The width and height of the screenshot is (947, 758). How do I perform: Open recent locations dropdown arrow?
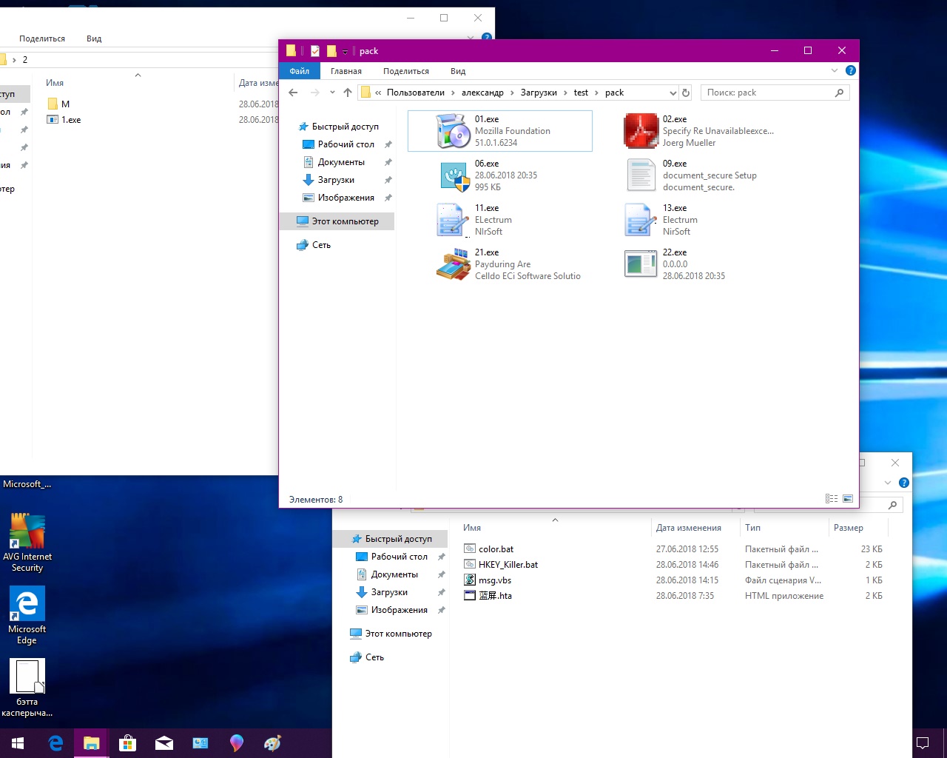332,93
